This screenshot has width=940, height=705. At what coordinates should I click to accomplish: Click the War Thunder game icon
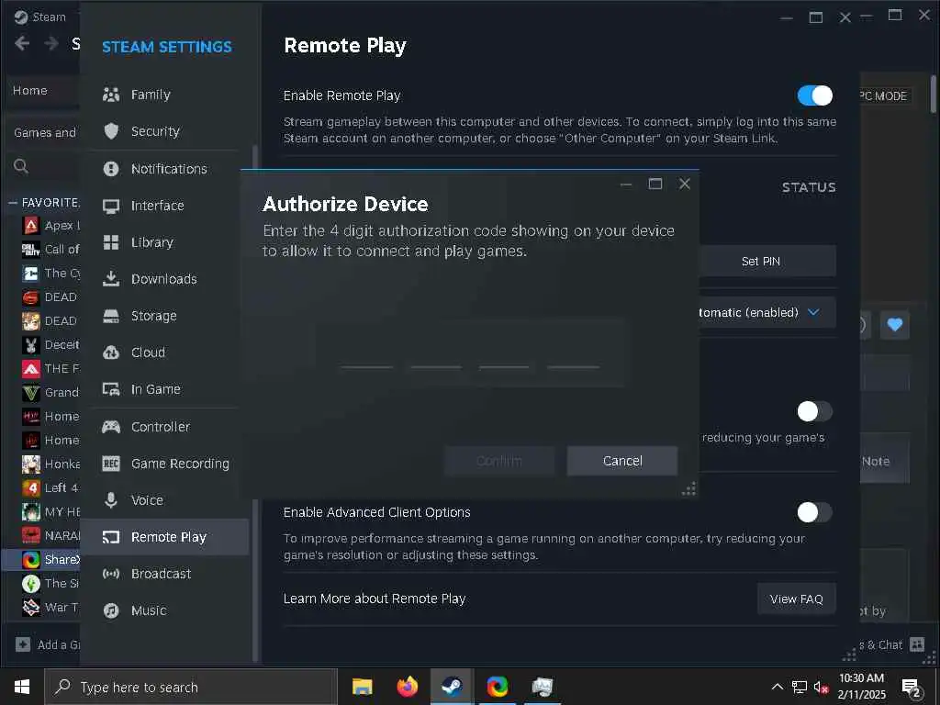(30, 608)
